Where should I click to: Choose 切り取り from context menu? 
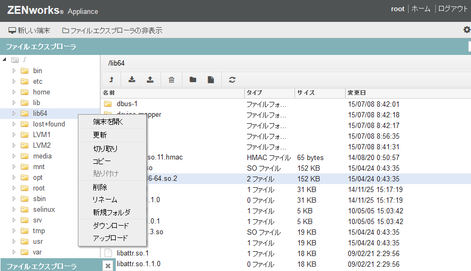(112, 148)
